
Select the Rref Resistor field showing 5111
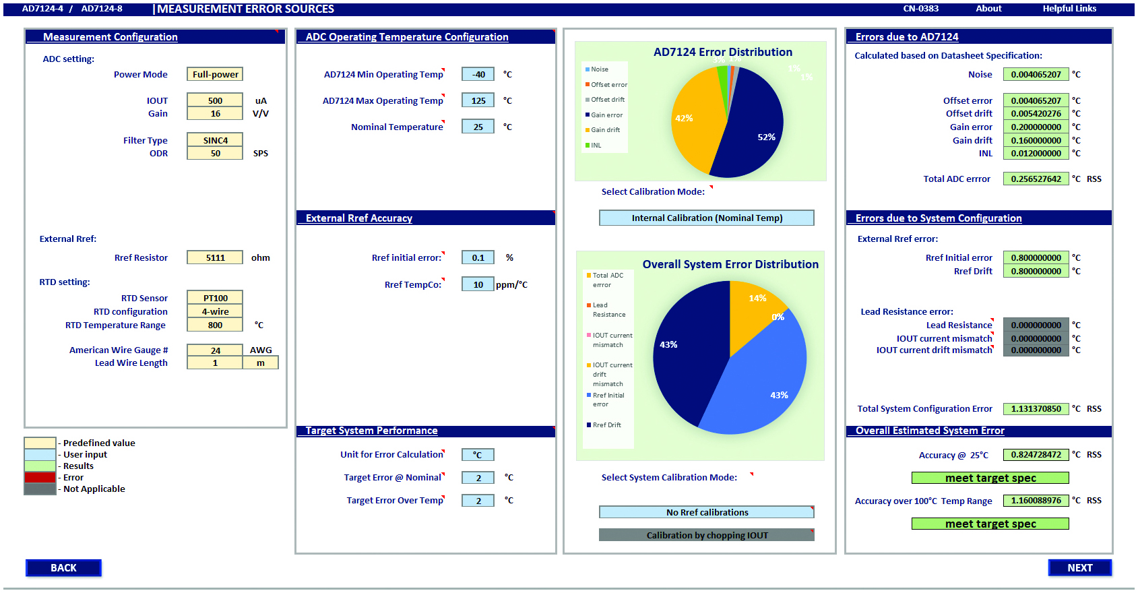(x=215, y=257)
